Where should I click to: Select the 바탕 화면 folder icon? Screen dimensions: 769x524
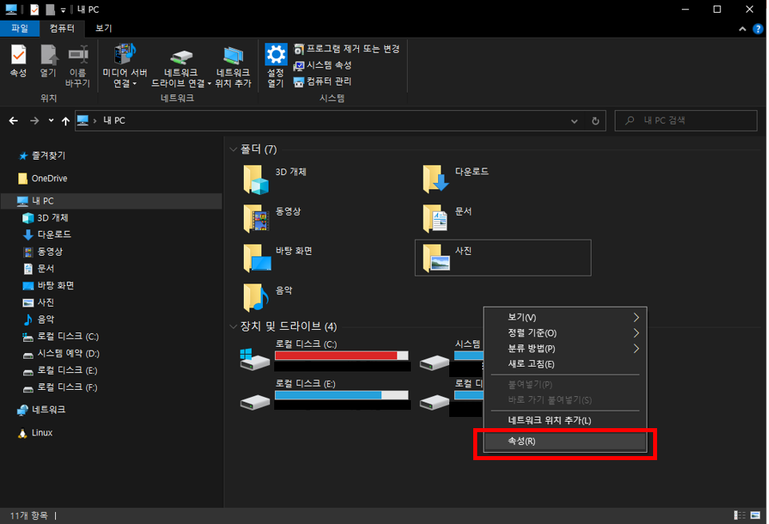tap(257, 258)
